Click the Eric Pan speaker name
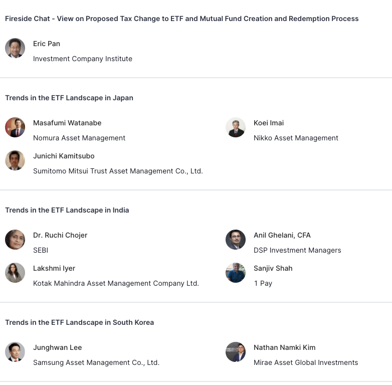This screenshot has width=392, height=385. coord(47,44)
